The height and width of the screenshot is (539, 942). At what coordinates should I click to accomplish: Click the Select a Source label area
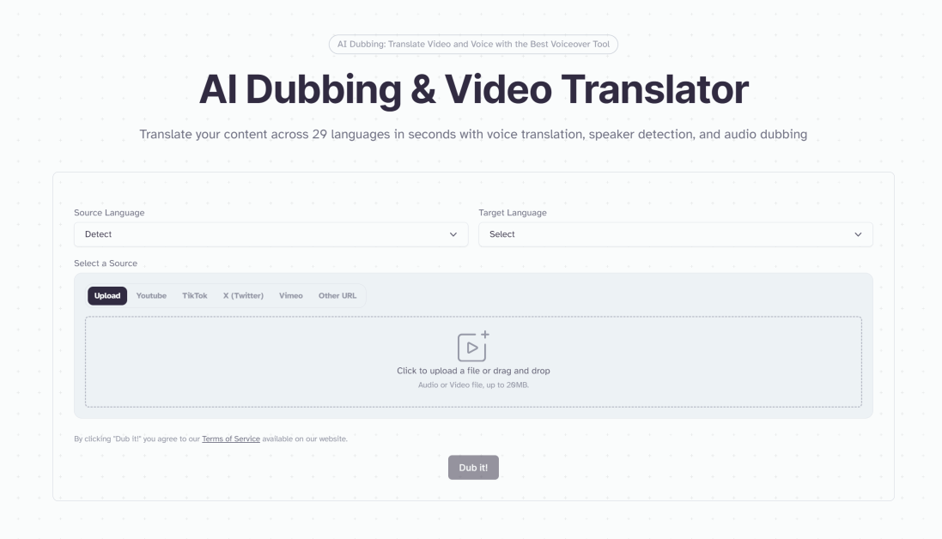click(106, 263)
